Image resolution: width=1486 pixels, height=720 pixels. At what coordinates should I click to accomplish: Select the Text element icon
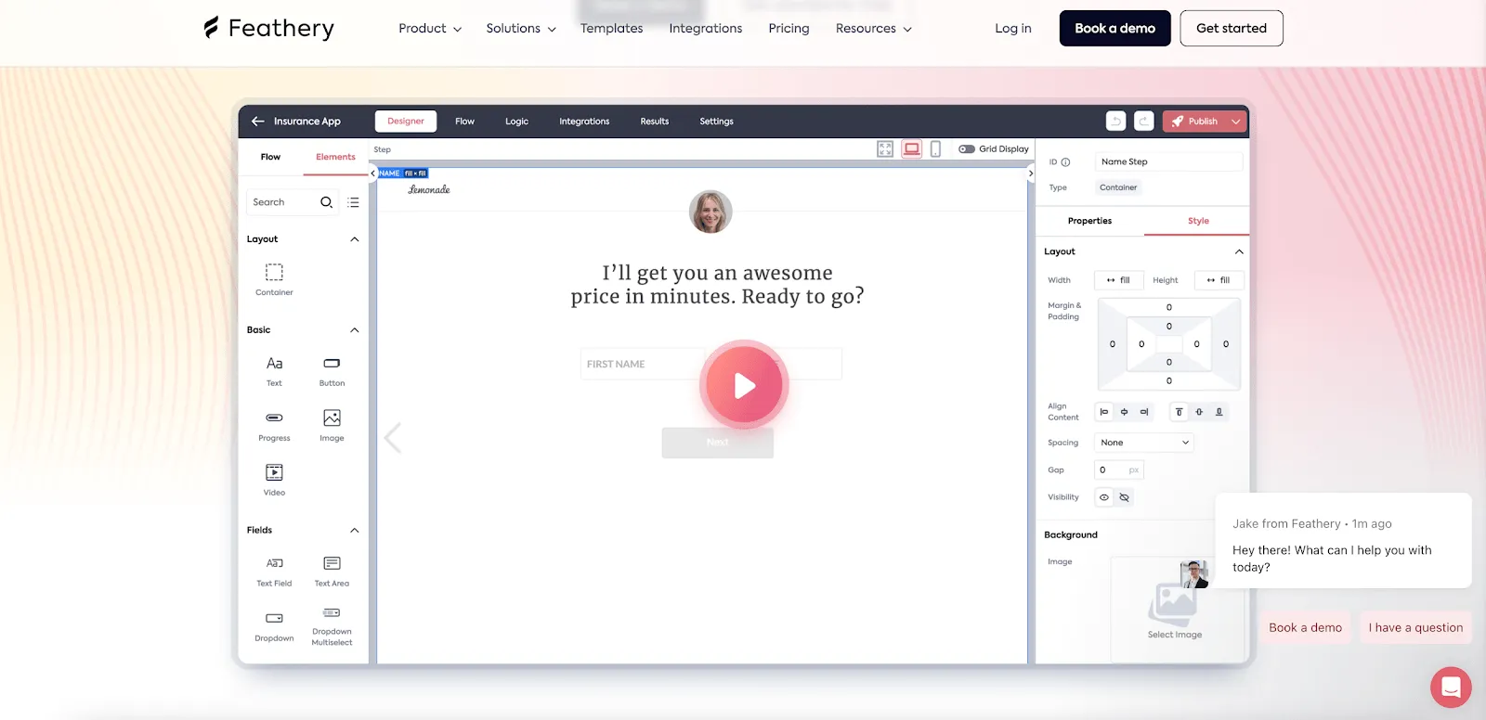274,363
